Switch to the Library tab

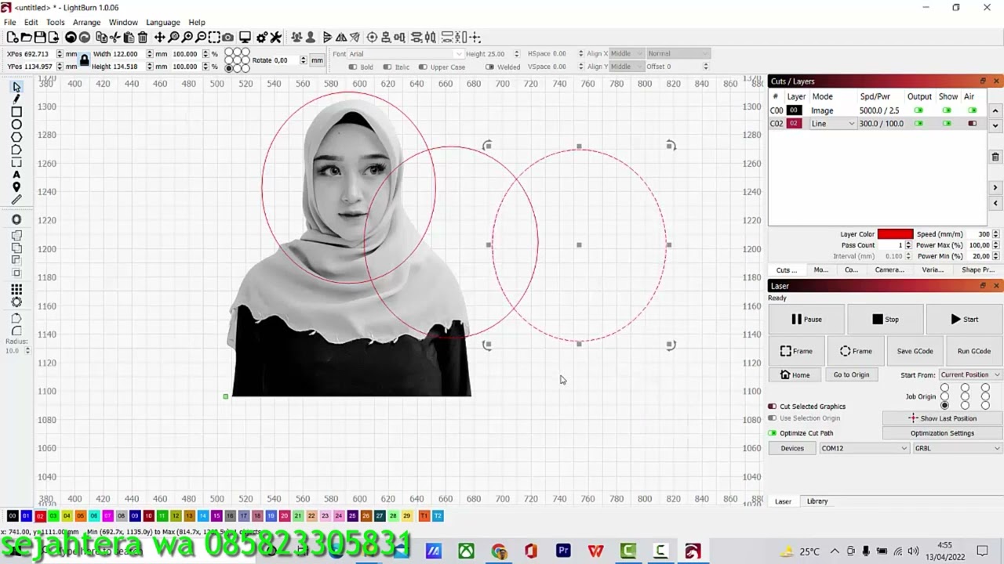[817, 501]
